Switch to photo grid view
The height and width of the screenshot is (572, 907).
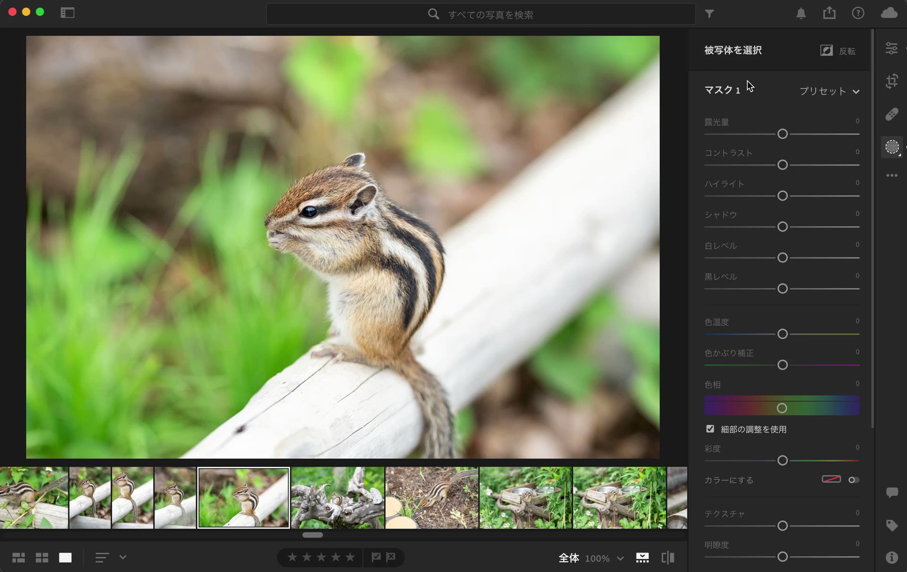18,558
